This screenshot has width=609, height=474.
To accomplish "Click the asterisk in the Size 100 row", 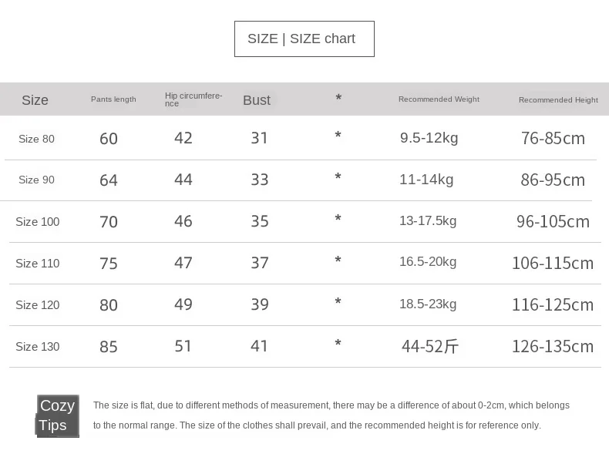I will [338, 218].
